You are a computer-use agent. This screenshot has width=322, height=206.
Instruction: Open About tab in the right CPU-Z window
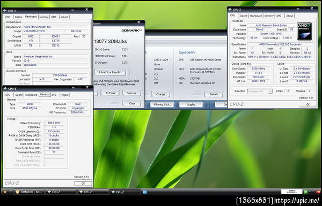290,16
